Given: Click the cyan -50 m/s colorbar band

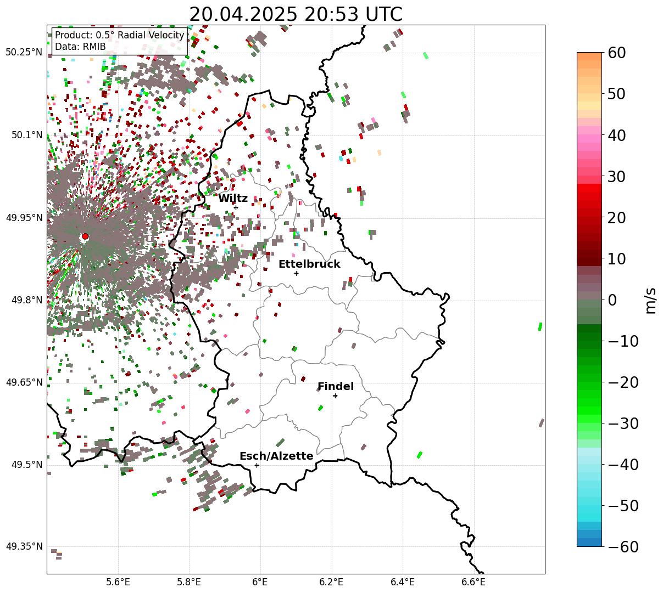Looking at the screenshot, I should click(589, 505).
